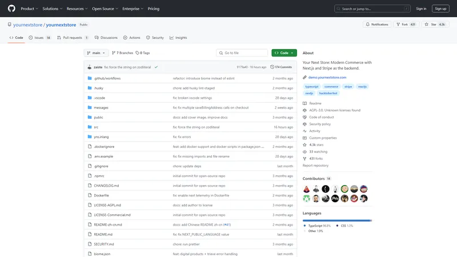
Task: Open the 174 Commits link
Action: coord(281,67)
